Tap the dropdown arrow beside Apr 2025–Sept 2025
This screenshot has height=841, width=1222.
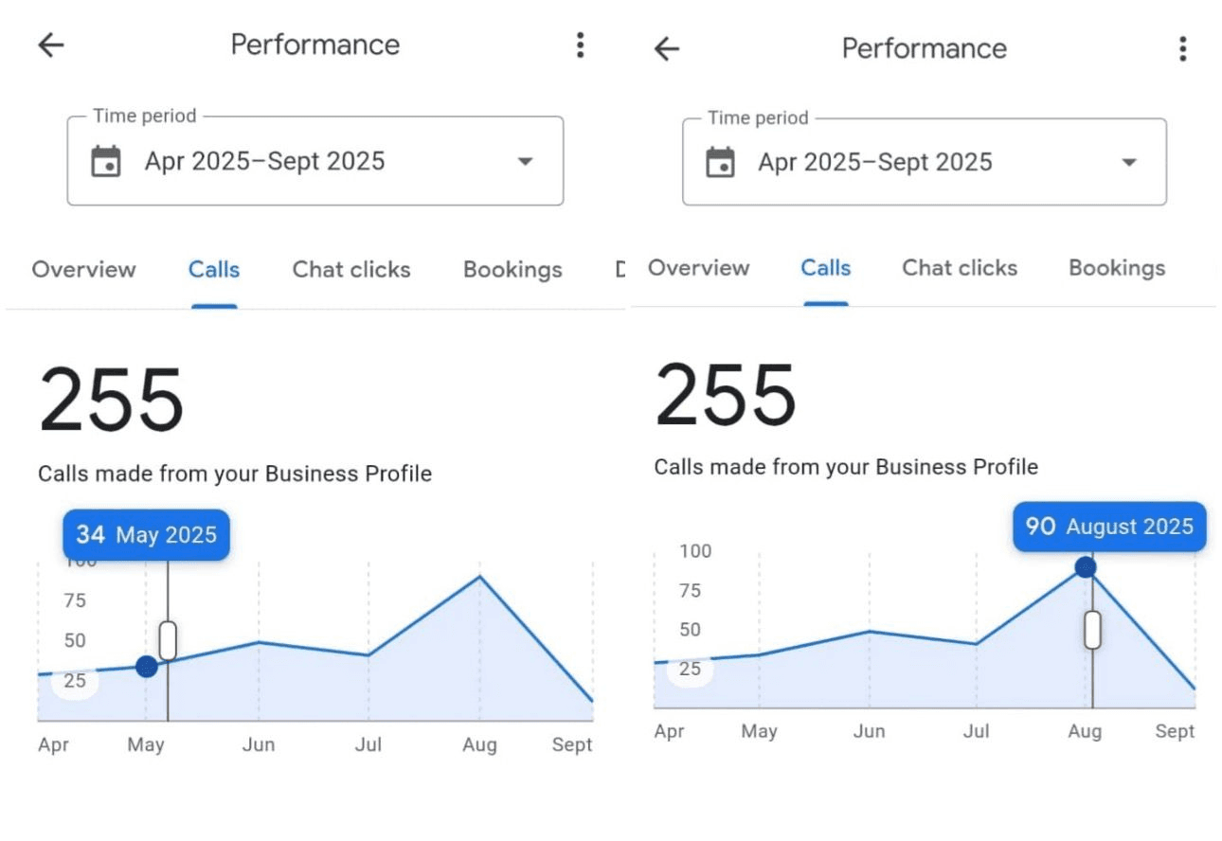526,161
